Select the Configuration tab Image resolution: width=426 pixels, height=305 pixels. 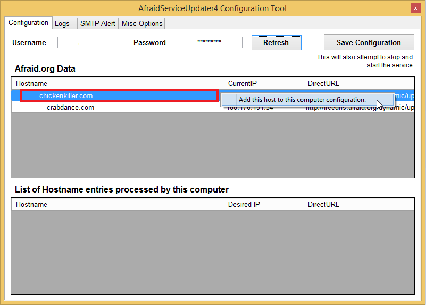pos(28,23)
